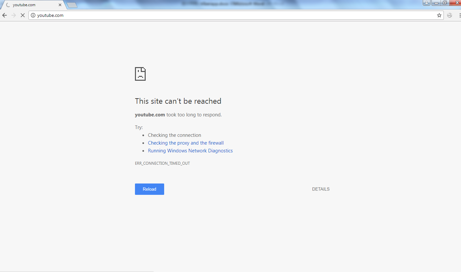
Task: Stop loading with the X button
Action: click(x=23, y=15)
